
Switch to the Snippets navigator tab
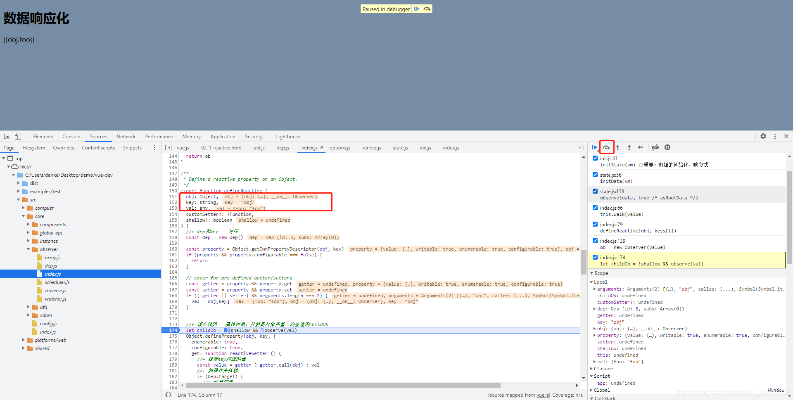[132, 148]
